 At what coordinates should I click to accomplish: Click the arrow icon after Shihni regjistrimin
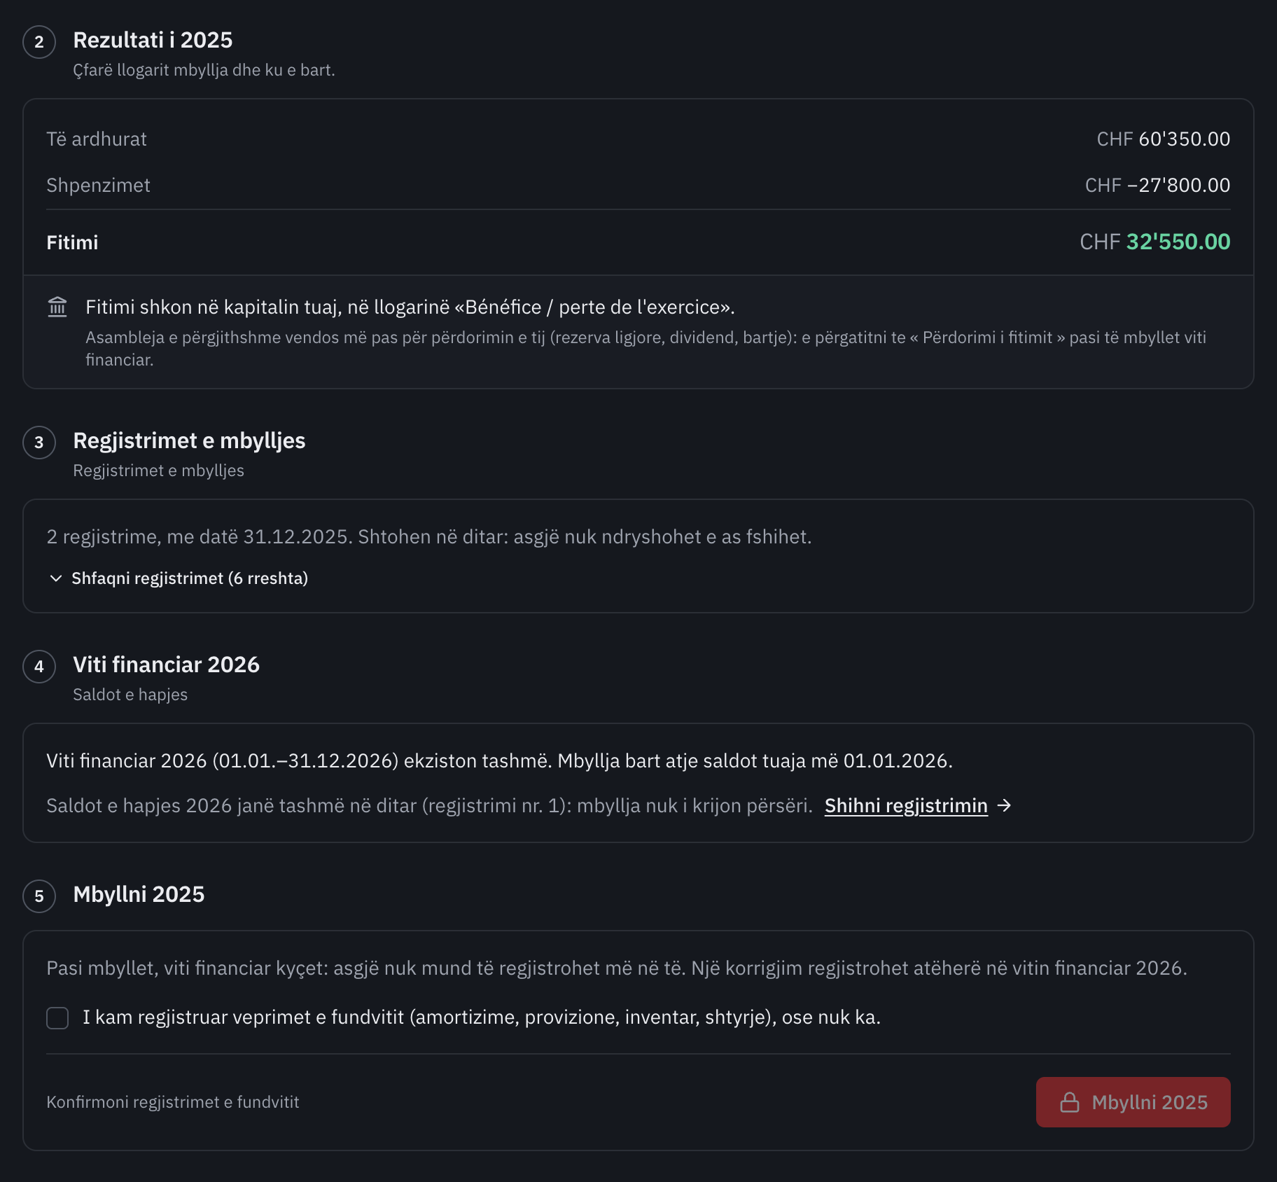(1005, 805)
